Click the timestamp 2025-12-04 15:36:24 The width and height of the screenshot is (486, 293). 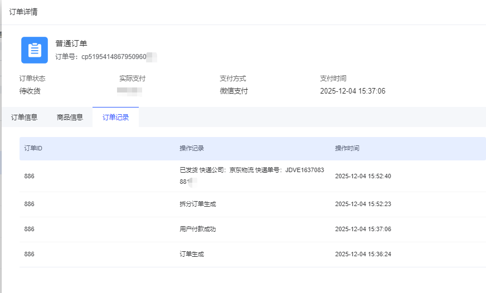coord(363,254)
